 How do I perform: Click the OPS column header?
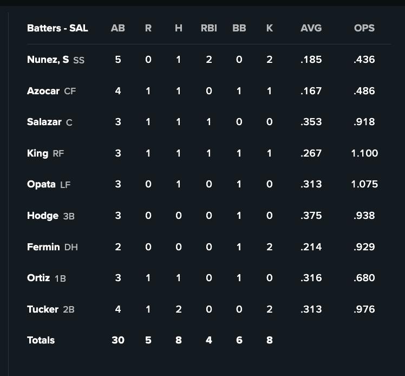coord(364,28)
